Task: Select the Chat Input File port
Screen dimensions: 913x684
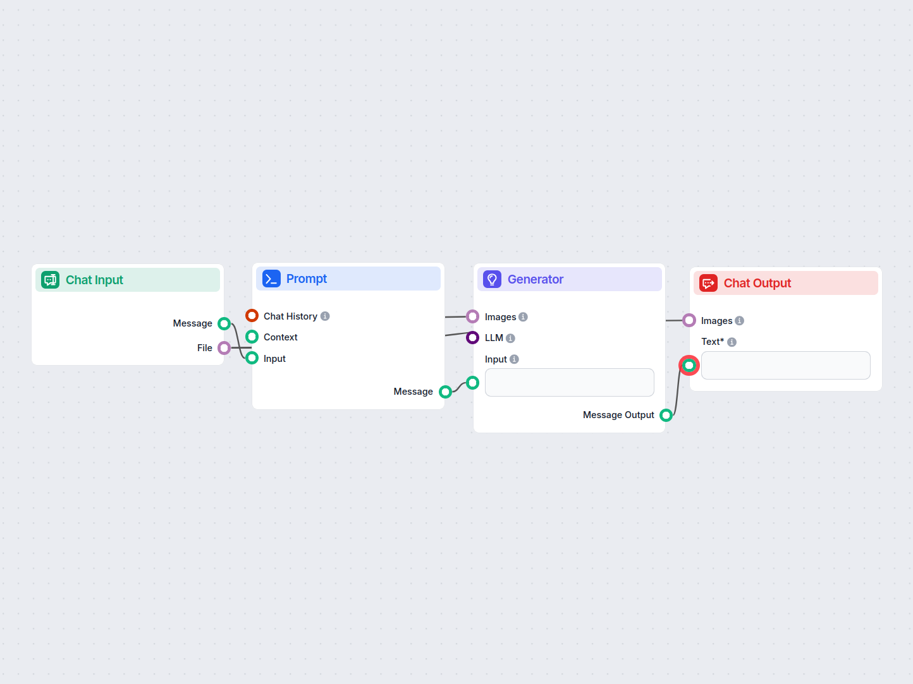Action: pyautogui.click(x=224, y=348)
